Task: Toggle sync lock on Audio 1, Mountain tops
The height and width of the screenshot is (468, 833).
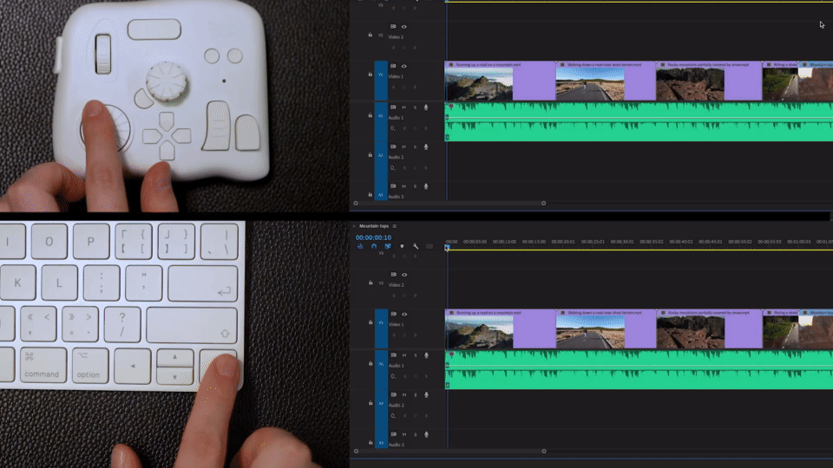Action: [x=394, y=355]
